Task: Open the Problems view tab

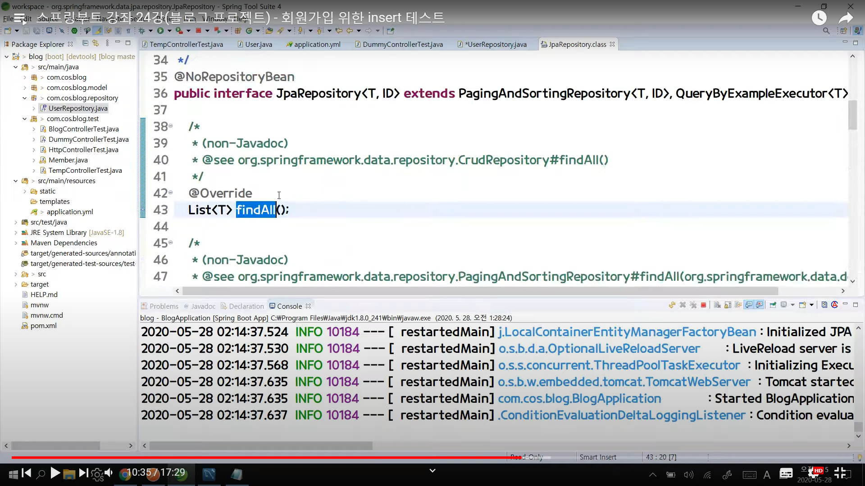Action: pyautogui.click(x=164, y=306)
